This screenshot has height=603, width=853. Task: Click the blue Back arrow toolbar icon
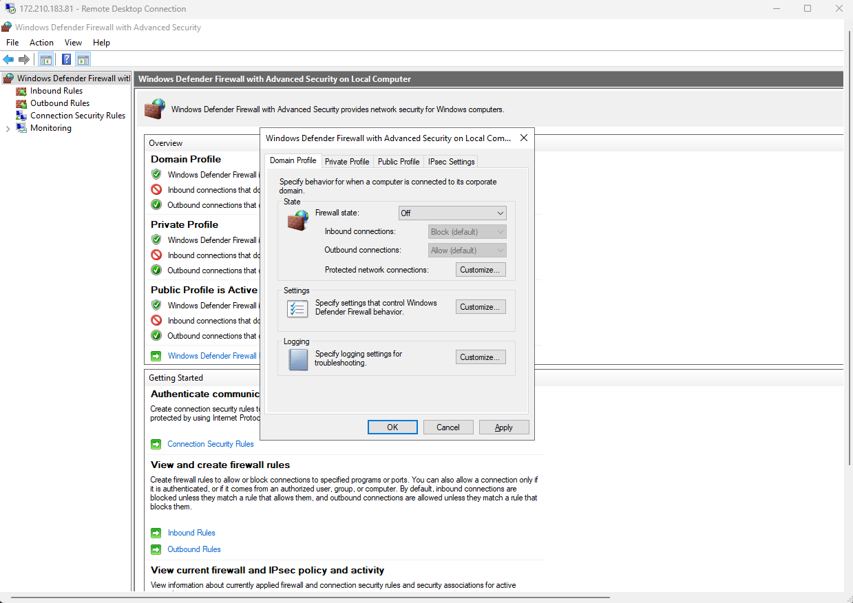point(8,59)
